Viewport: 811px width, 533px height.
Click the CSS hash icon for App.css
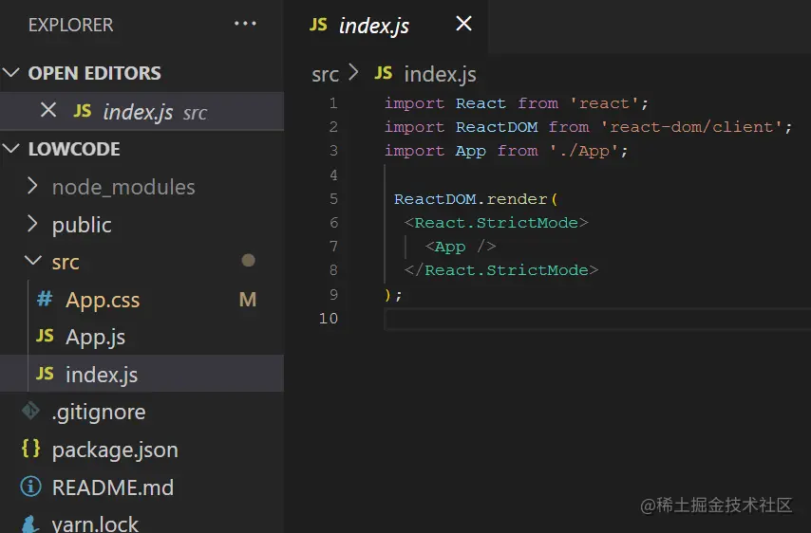tap(45, 299)
